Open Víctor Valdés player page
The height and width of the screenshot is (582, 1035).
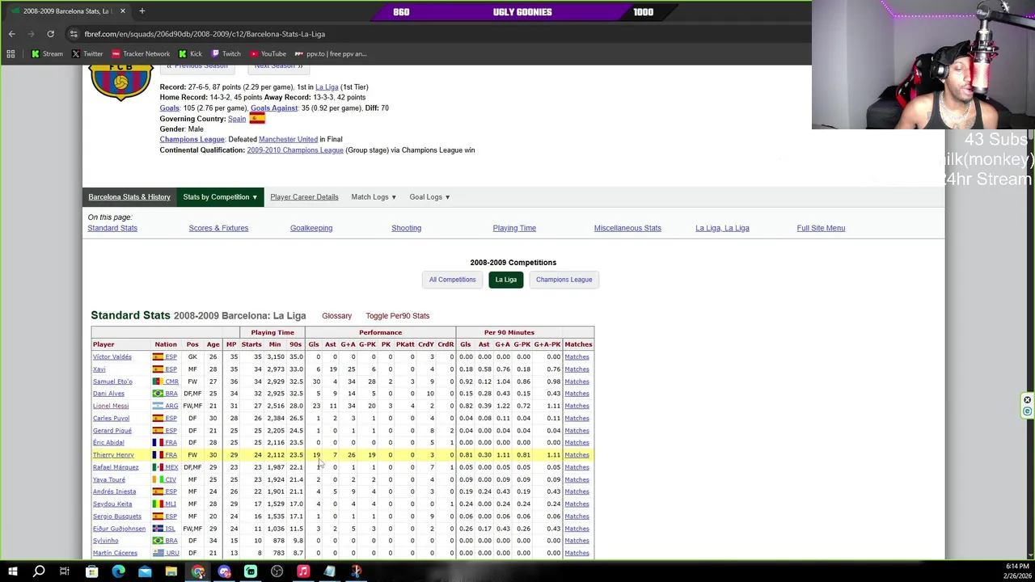tap(112, 356)
